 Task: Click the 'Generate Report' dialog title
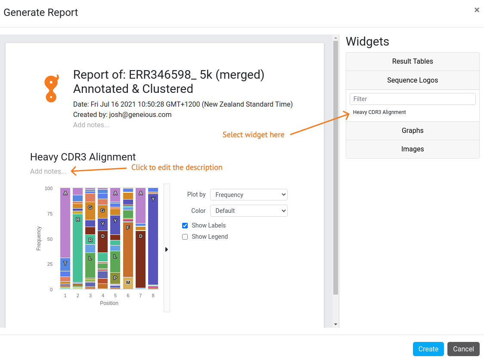pos(41,12)
